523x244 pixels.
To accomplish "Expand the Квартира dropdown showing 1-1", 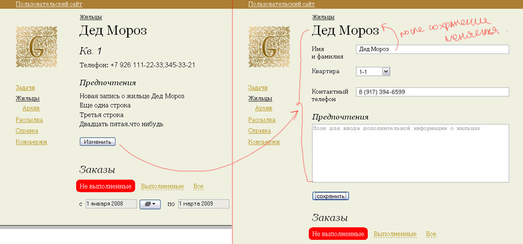I will point(386,71).
